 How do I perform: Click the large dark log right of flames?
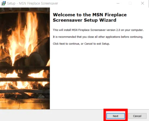42,50
